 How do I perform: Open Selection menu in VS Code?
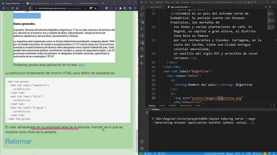click(x=159, y=2)
